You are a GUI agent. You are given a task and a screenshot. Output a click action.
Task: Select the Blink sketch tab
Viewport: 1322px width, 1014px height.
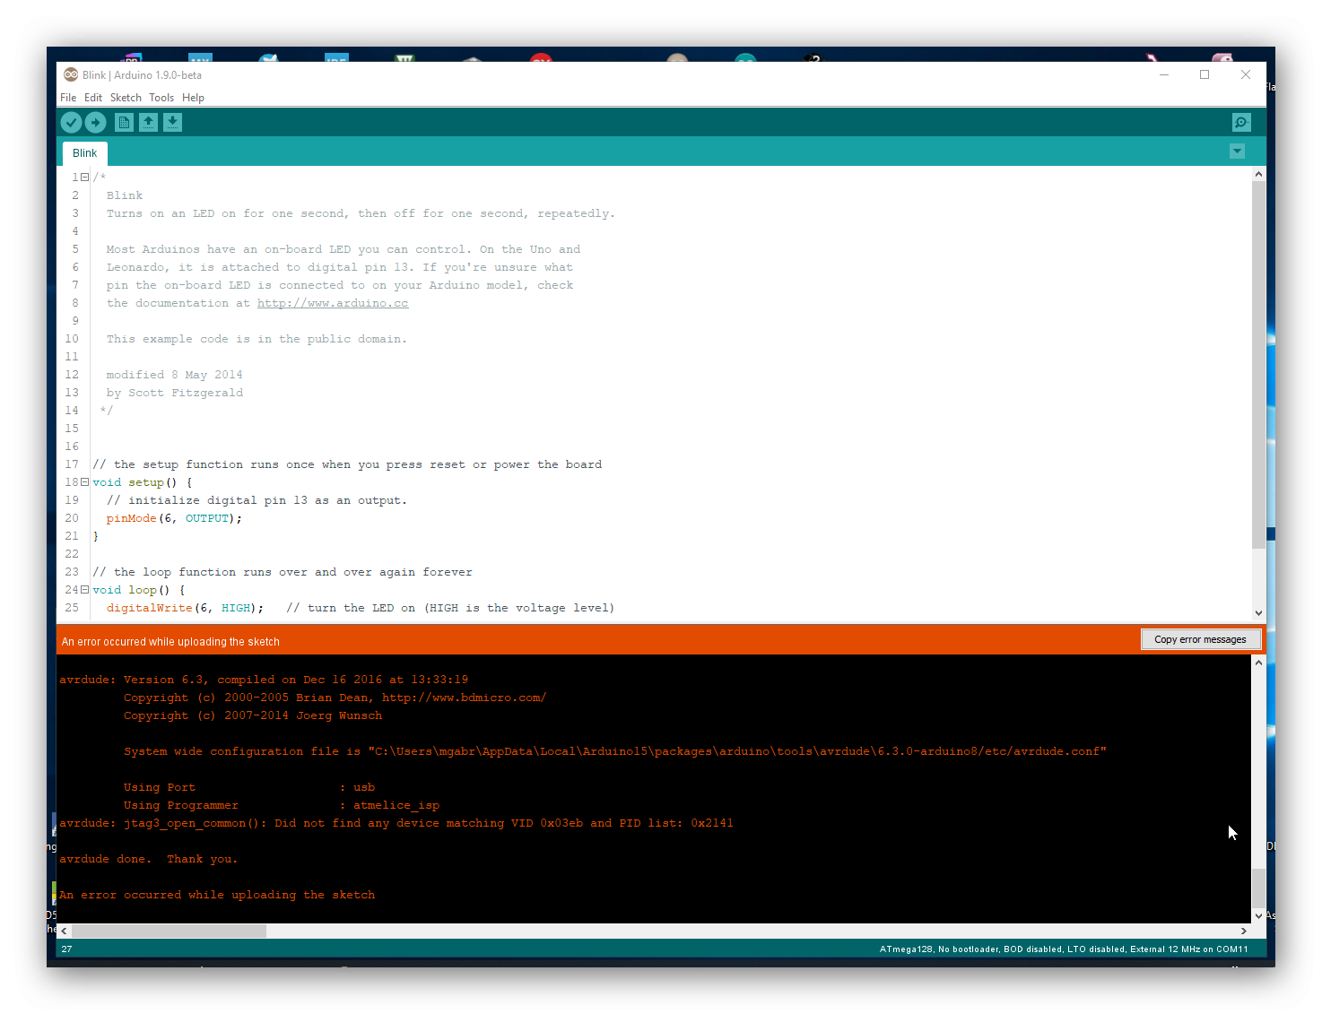click(x=85, y=153)
